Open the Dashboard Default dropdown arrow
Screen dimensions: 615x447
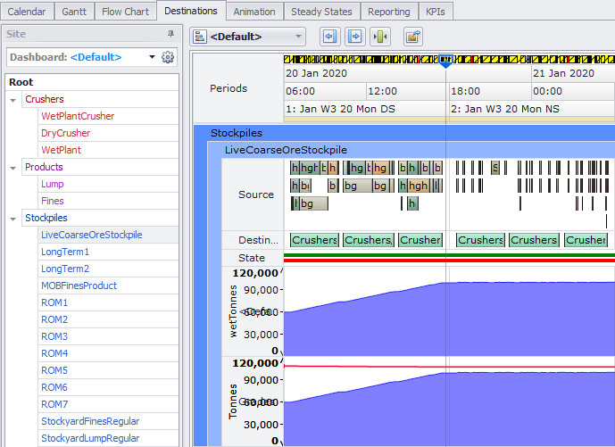click(x=152, y=57)
